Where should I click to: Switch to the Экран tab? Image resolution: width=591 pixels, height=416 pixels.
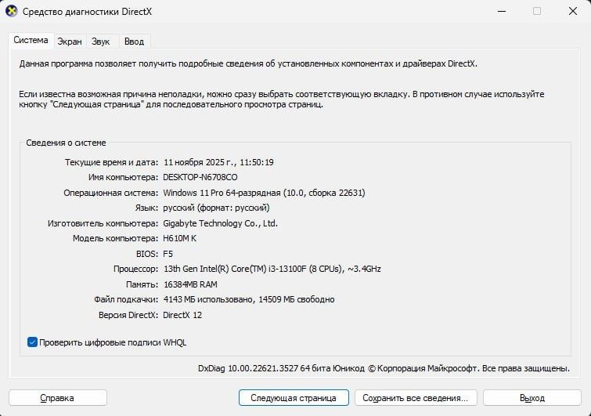[x=70, y=42]
